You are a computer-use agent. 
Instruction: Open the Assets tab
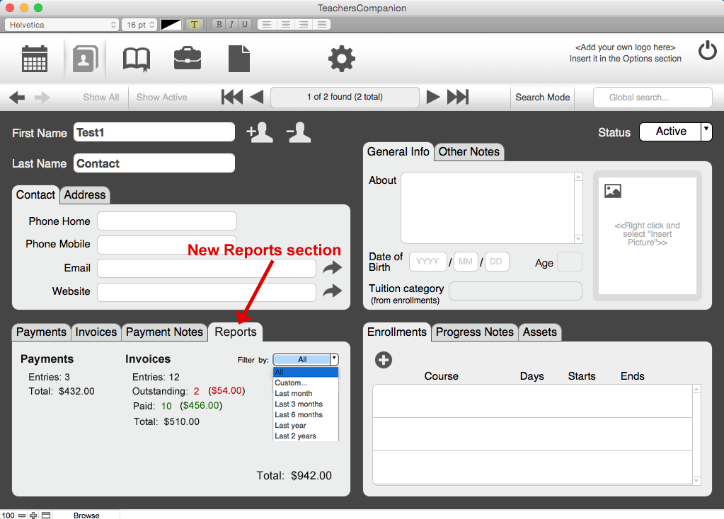pyautogui.click(x=540, y=332)
